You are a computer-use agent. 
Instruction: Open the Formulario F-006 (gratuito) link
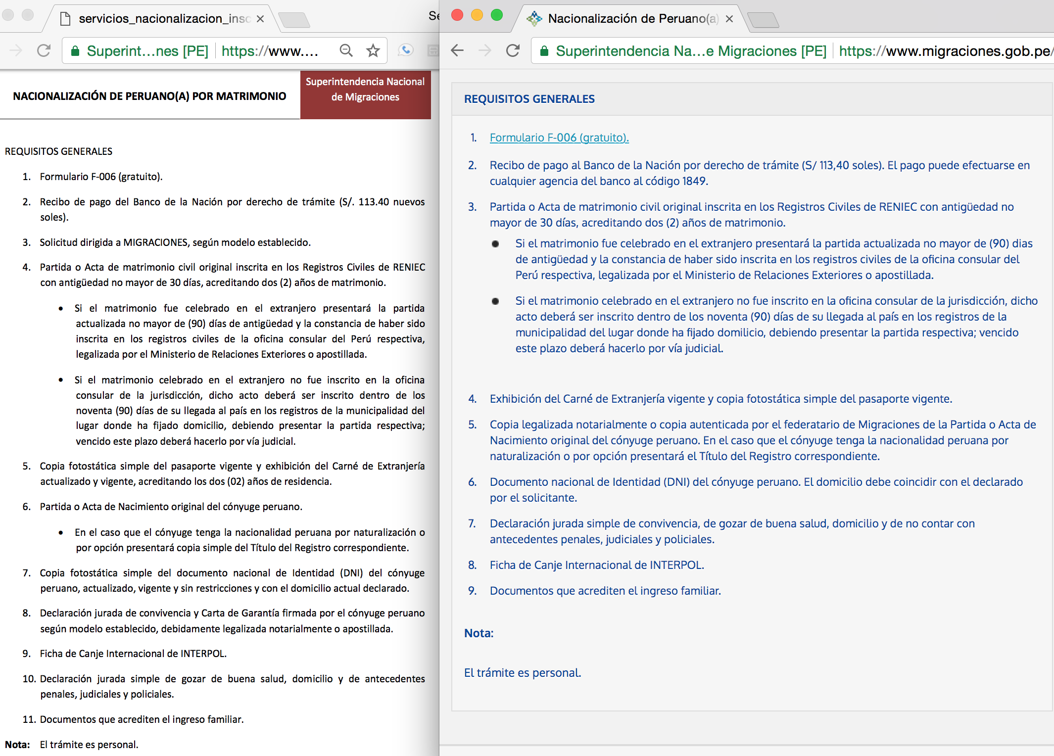tap(559, 138)
